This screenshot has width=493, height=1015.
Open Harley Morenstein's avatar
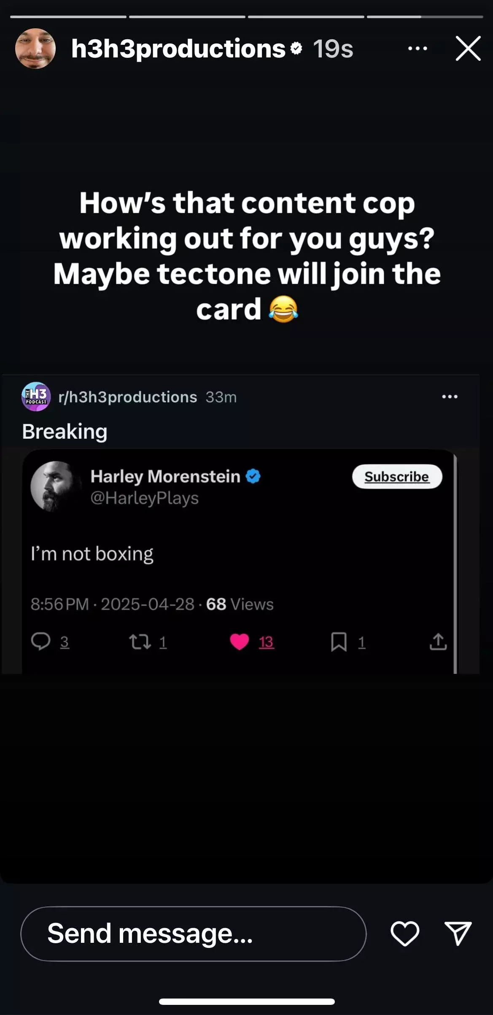pos(54,486)
